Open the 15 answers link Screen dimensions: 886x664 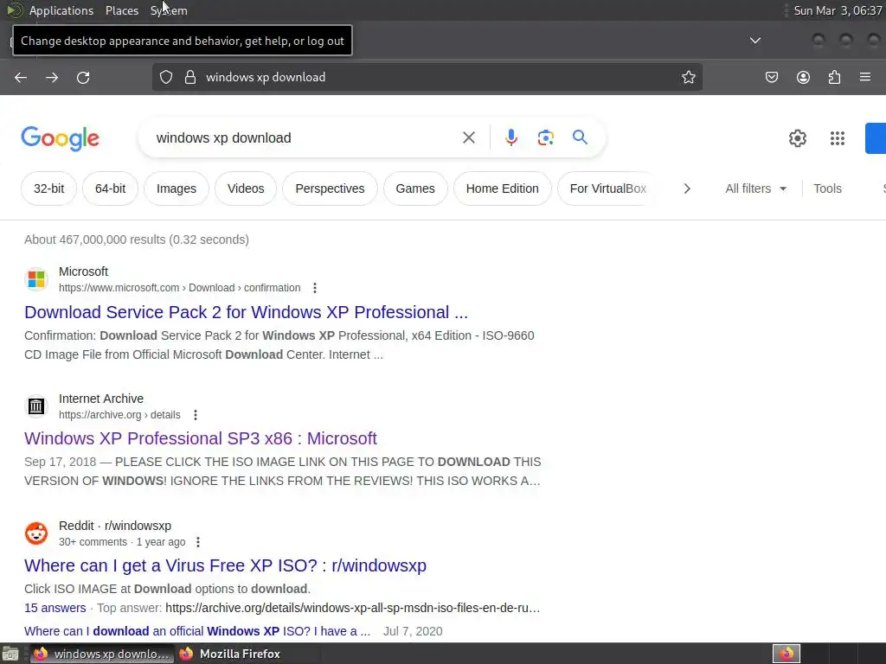click(55, 608)
